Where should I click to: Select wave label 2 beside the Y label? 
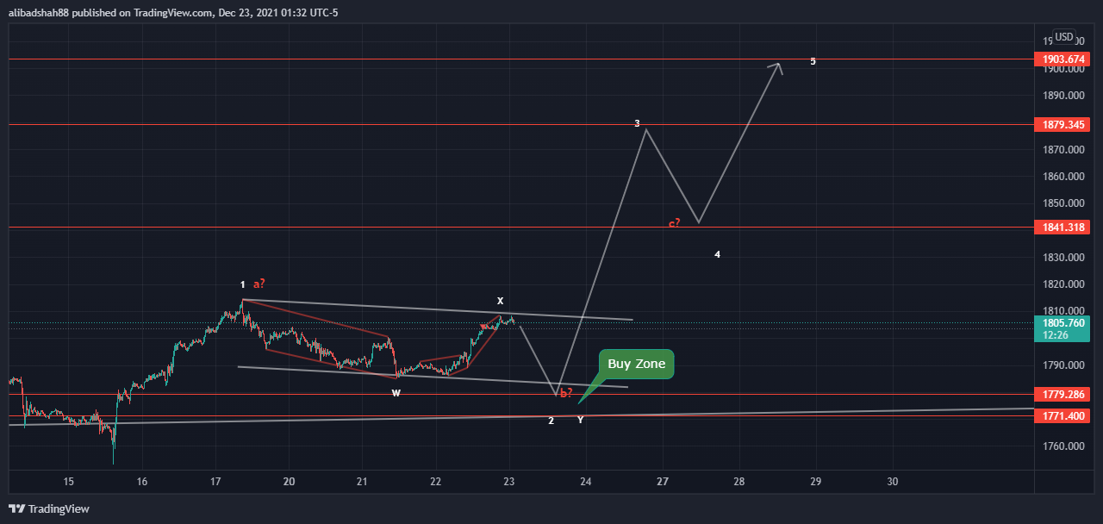(x=551, y=421)
